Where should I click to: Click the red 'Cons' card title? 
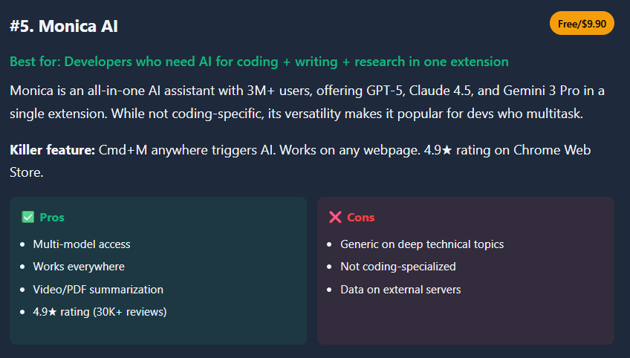pos(361,218)
